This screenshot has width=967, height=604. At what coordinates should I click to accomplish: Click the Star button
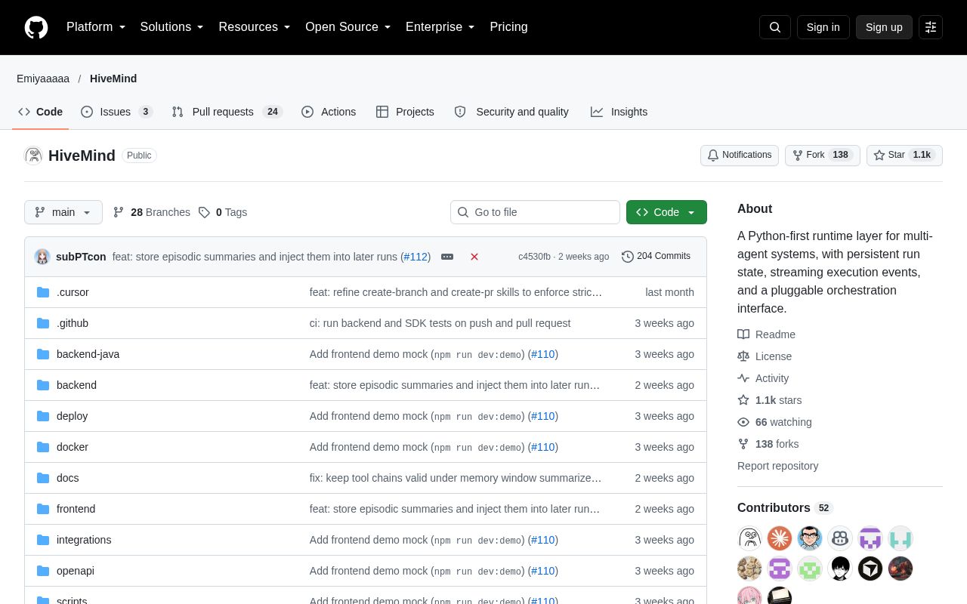[904, 156]
